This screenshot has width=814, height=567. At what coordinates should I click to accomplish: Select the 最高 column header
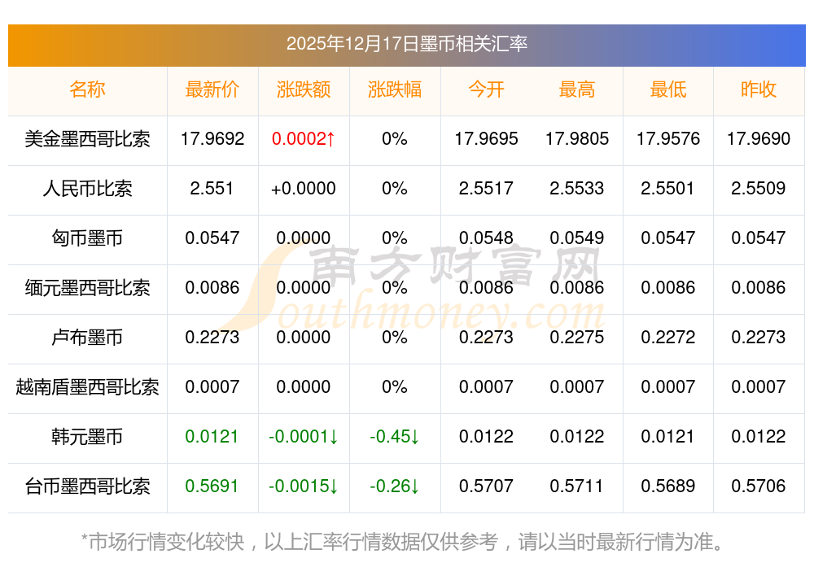pyautogui.click(x=577, y=89)
